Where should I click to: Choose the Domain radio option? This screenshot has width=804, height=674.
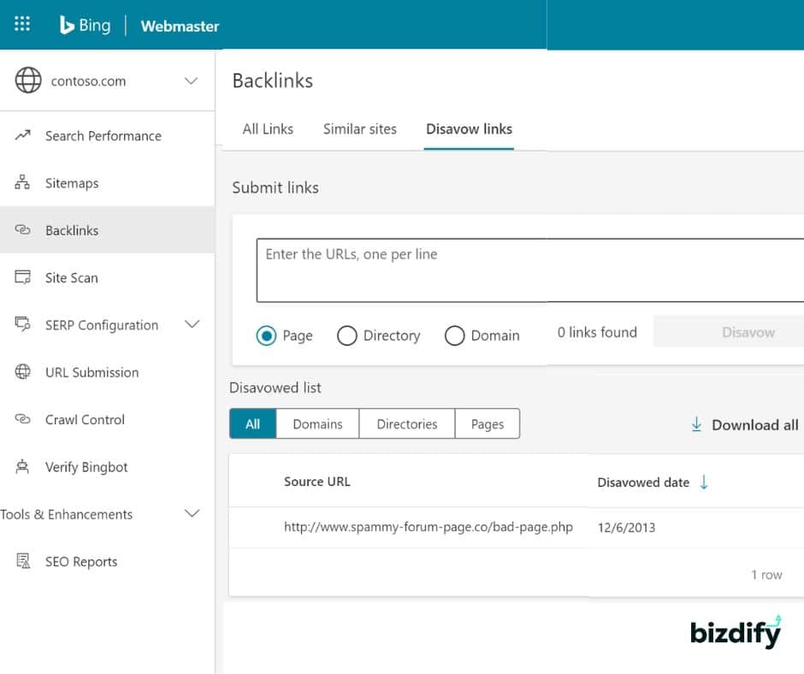coord(454,335)
